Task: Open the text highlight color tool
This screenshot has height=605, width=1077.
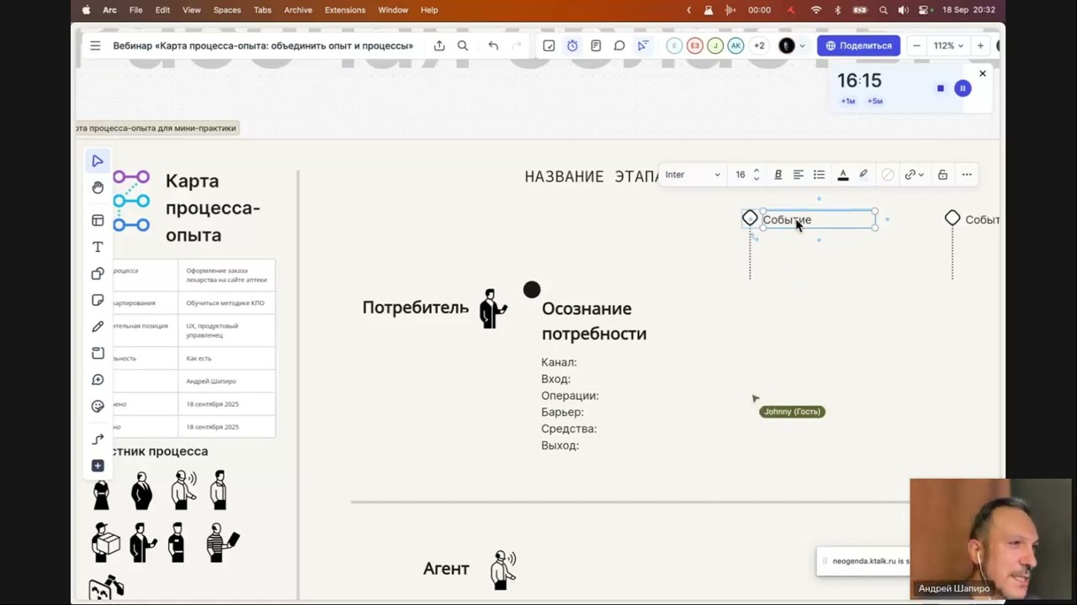Action: [863, 175]
